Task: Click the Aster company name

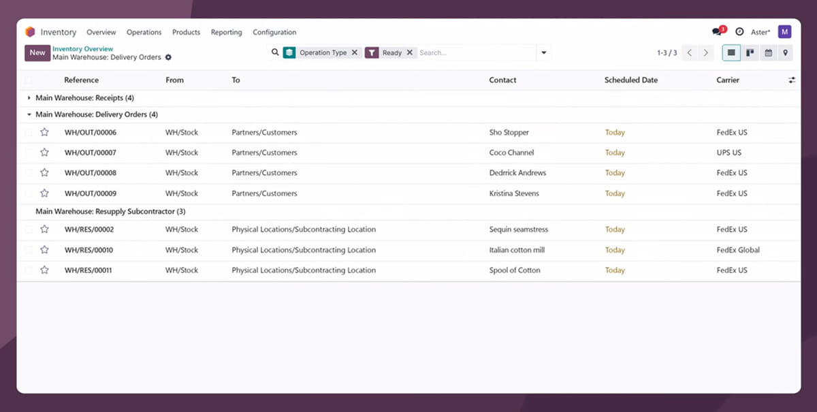Action: (760, 32)
